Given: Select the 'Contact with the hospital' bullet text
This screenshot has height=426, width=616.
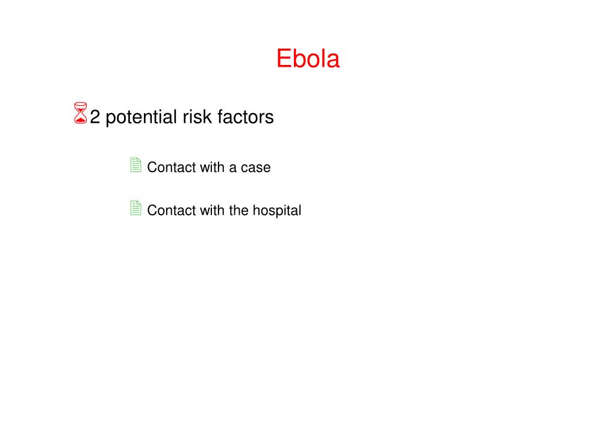Looking at the screenshot, I should point(225,211).
